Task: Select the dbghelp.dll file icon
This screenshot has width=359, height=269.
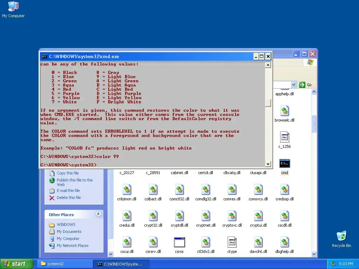Action: 285,242
